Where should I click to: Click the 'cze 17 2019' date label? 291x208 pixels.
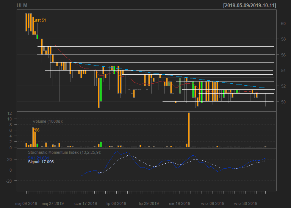(86, 203)
